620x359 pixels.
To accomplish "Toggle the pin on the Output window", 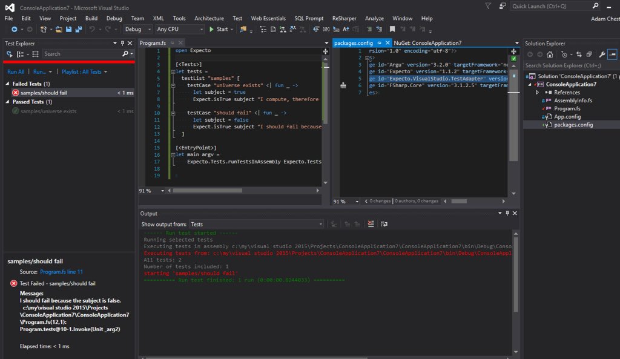I will click(x=507, y=213).
